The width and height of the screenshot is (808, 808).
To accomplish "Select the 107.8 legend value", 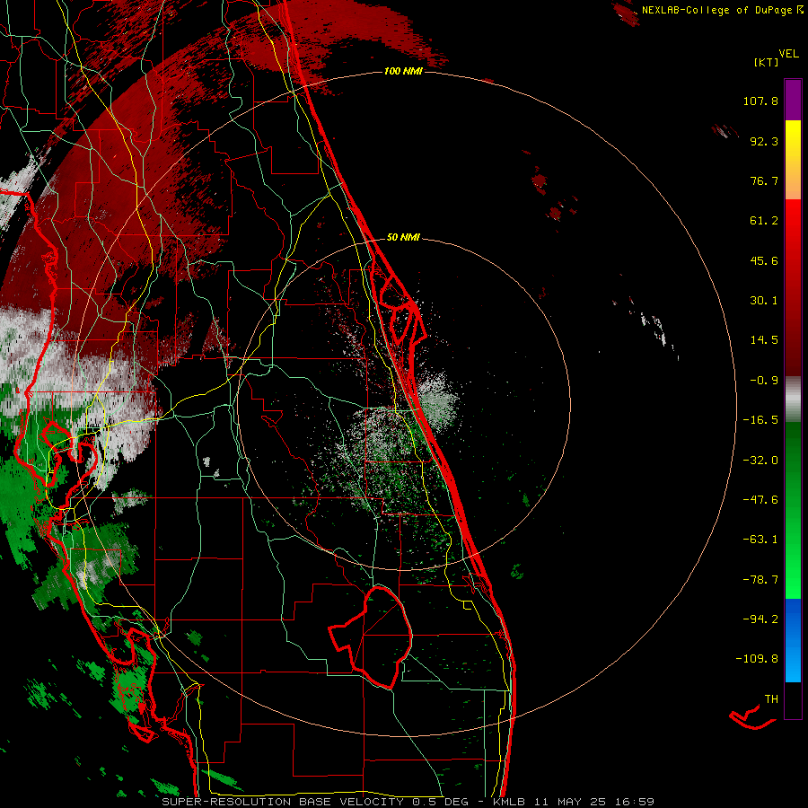I will click(x=760, y=101).
